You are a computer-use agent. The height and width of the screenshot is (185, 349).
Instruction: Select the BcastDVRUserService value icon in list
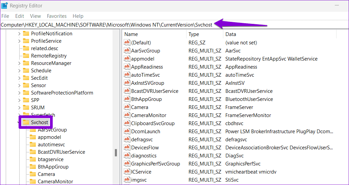(x=127, y=91)
